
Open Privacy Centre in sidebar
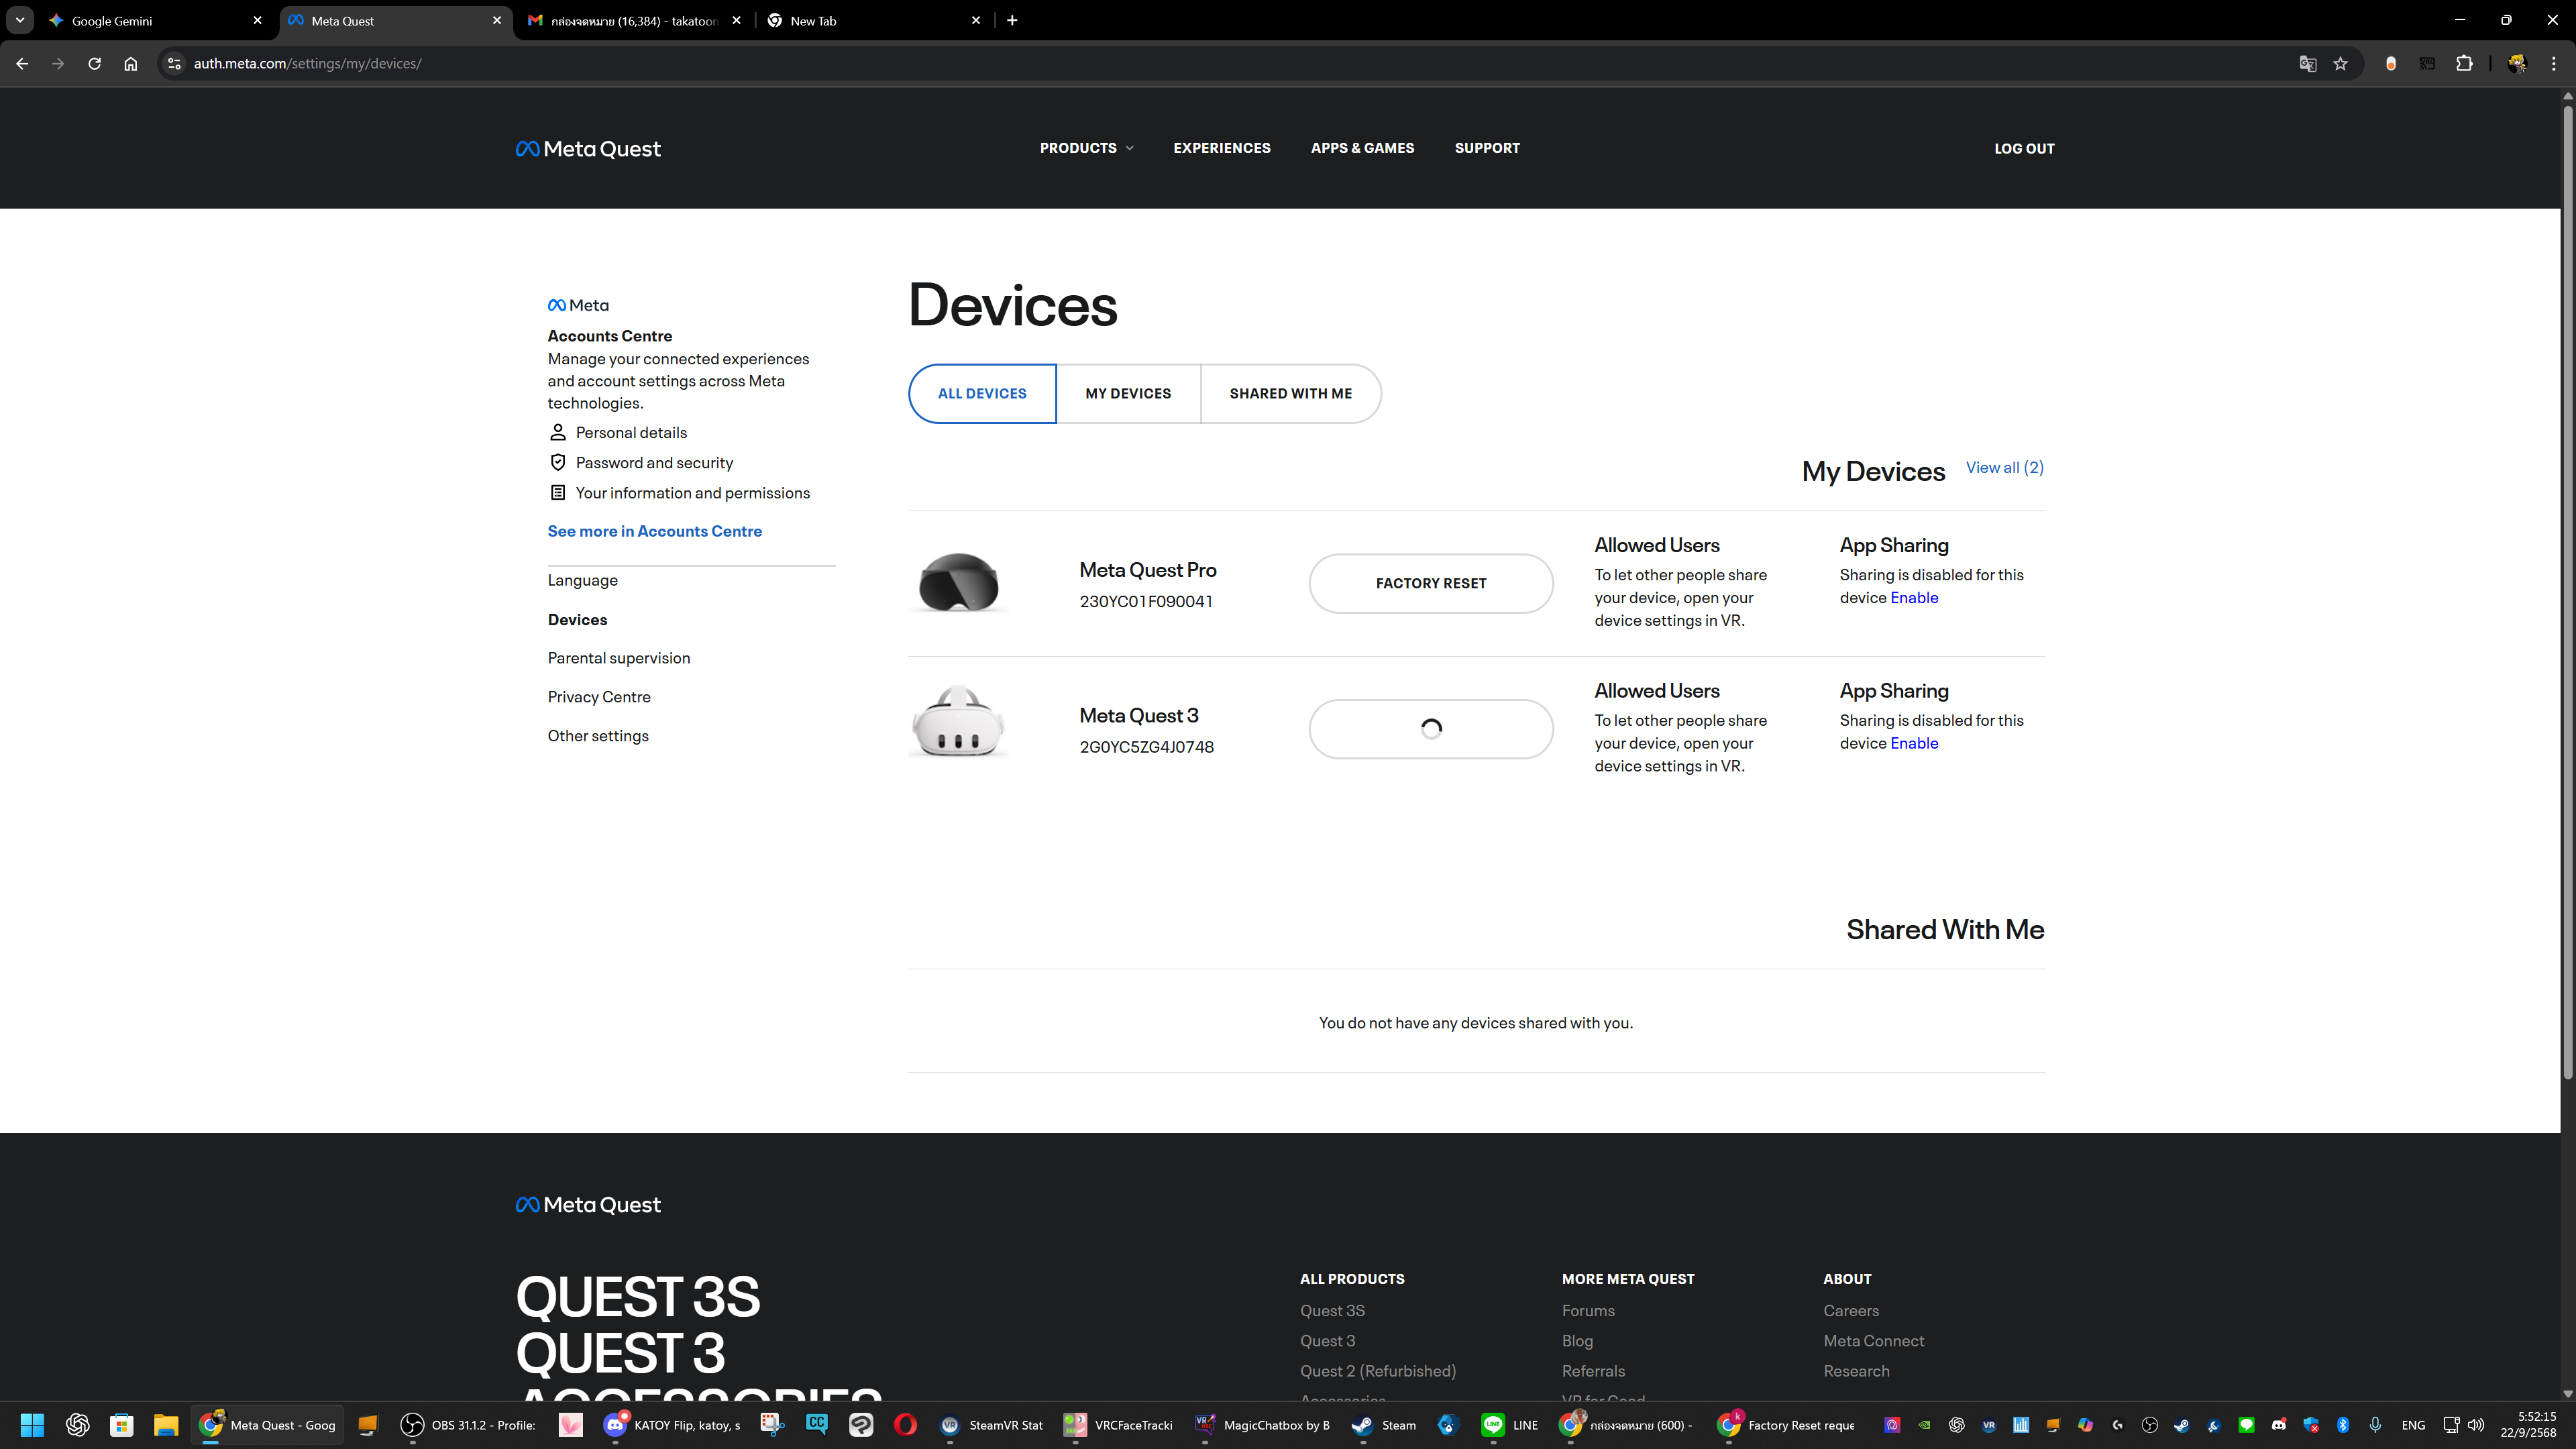598,697
